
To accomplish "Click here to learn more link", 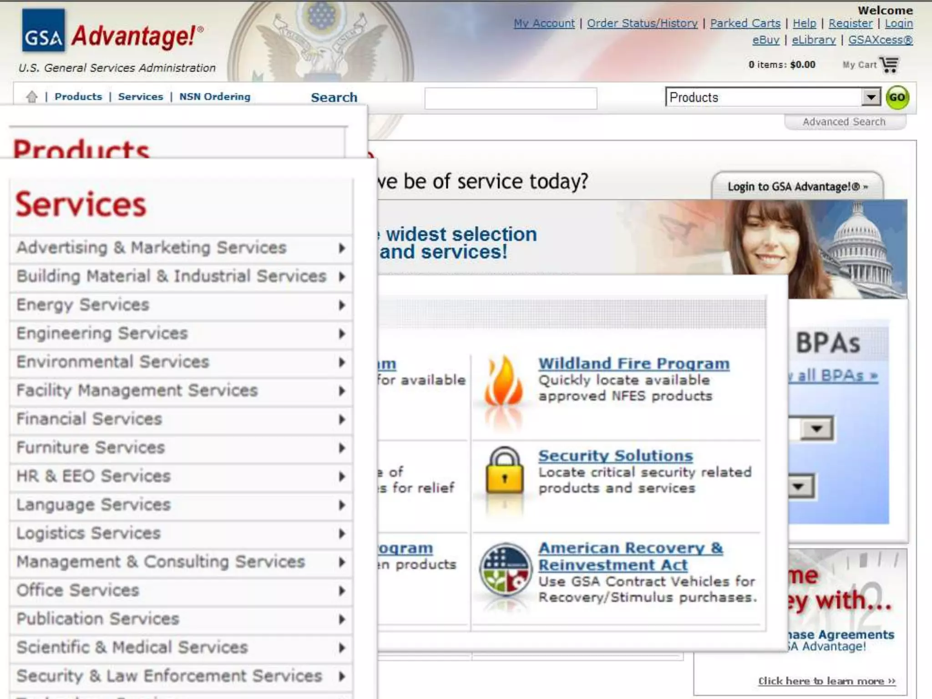I will tap(827, 681).
